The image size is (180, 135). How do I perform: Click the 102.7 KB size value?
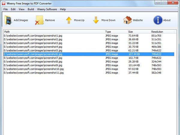[x=133, y=58]
